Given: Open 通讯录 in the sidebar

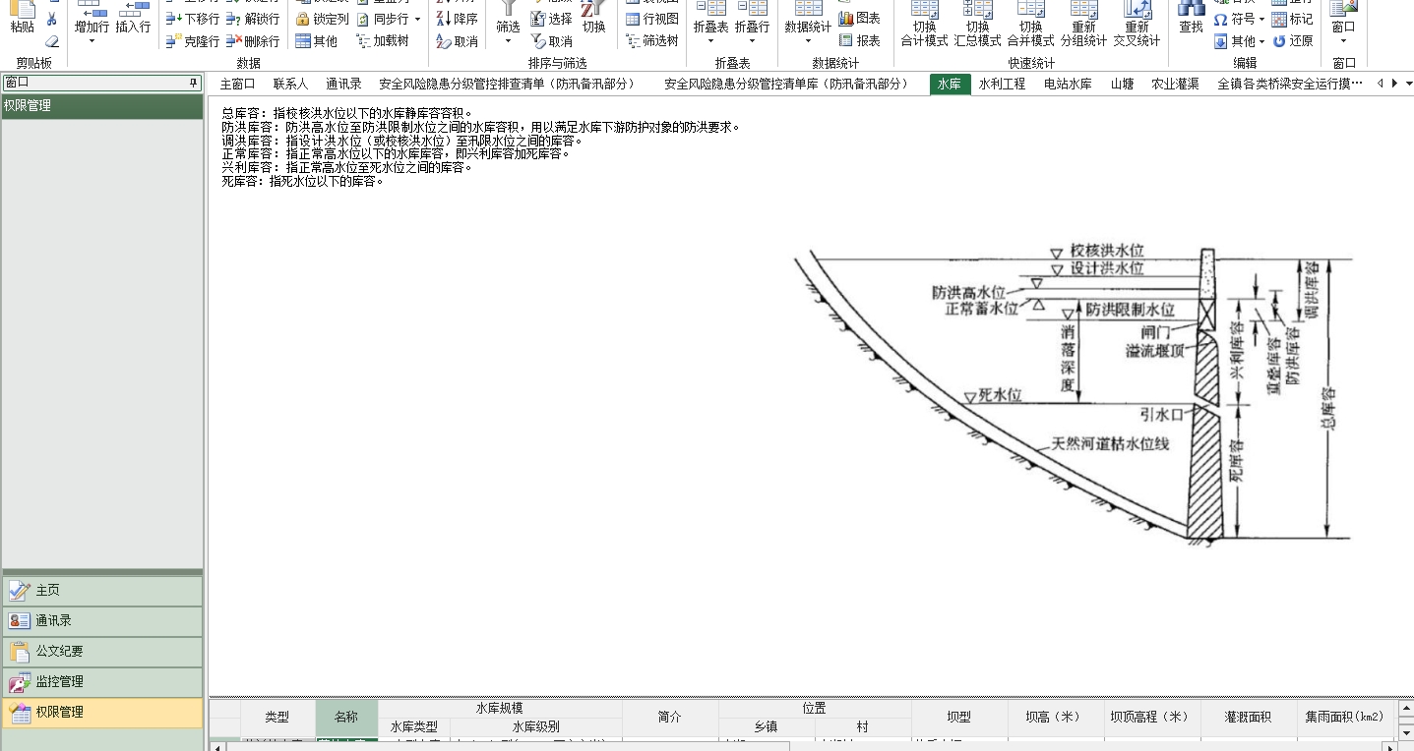Looking at the screenshot, I should (102, 621).
